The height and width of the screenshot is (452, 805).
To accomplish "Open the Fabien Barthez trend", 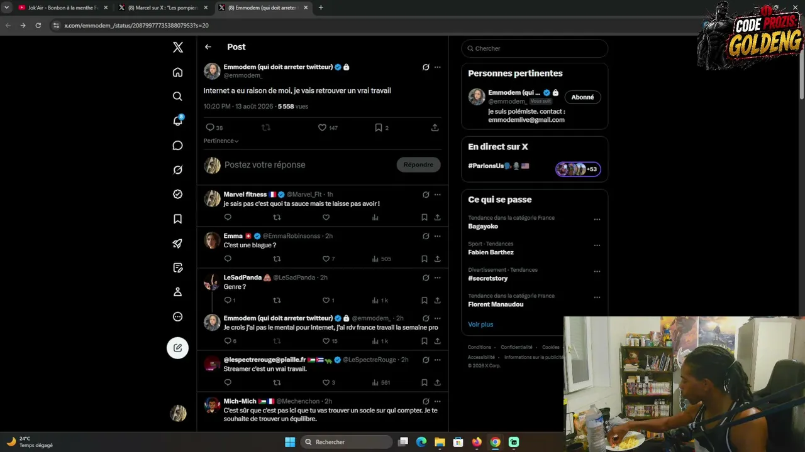I will click(x=491, y=252).
